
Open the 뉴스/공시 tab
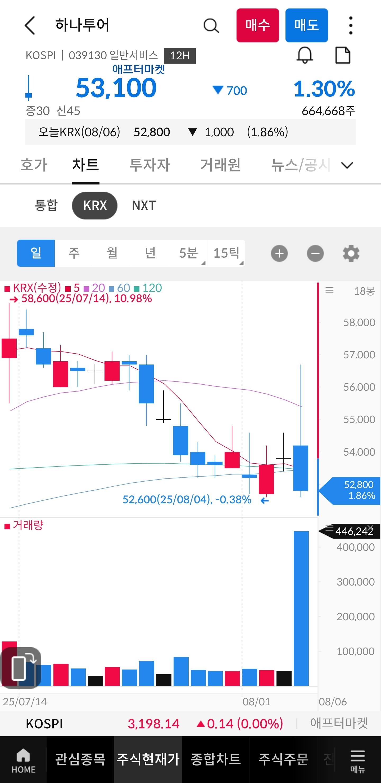pyautogui.click(x=300, y=165)
